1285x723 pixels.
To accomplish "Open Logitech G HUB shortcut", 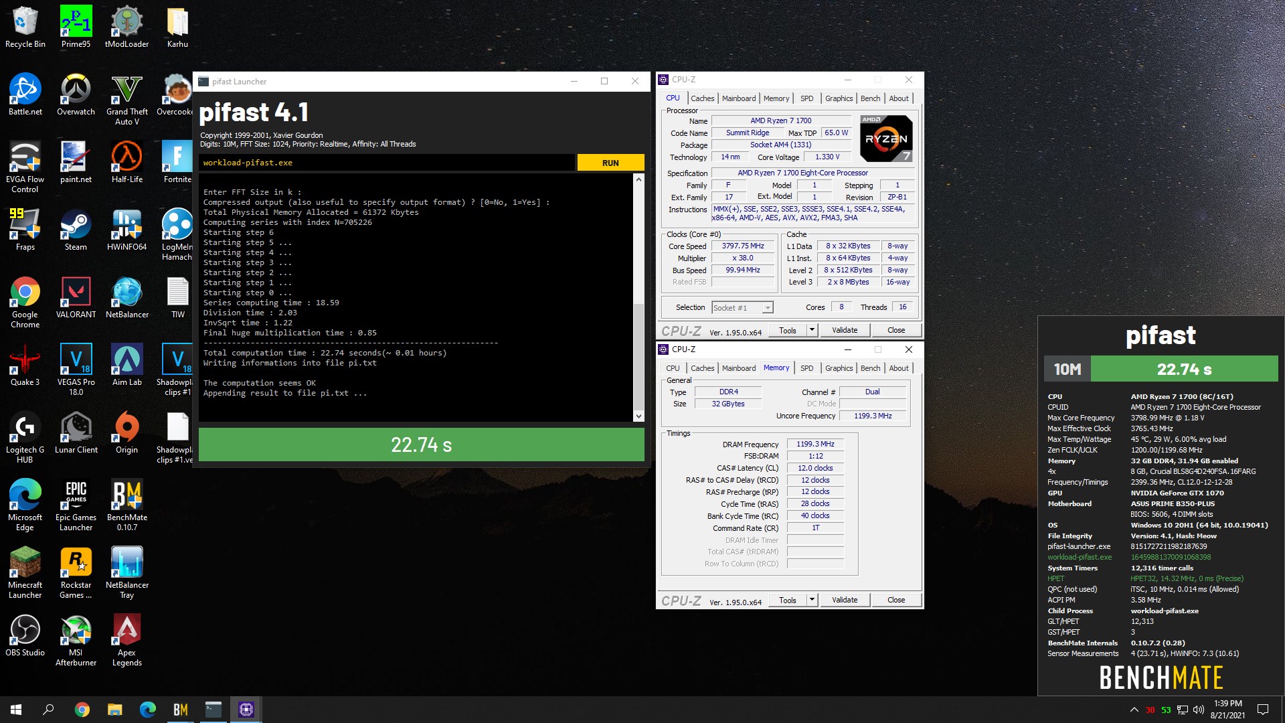I will coord(25,438).
